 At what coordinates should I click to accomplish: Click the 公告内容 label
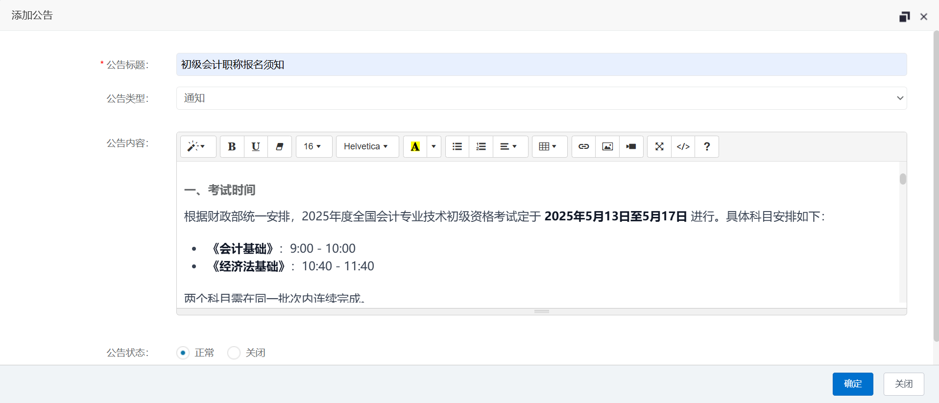pyautogui.click(x=127, y=143)
